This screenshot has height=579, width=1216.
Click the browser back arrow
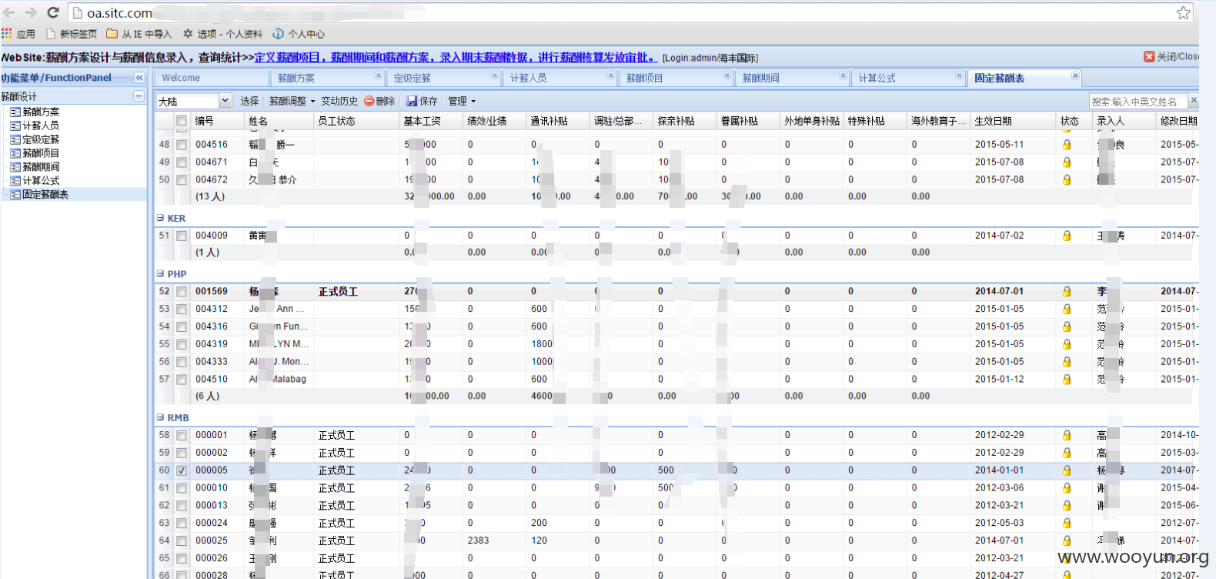click(9, 12)
